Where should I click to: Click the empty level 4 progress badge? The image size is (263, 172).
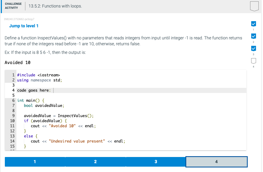click(x=254, y=61)
